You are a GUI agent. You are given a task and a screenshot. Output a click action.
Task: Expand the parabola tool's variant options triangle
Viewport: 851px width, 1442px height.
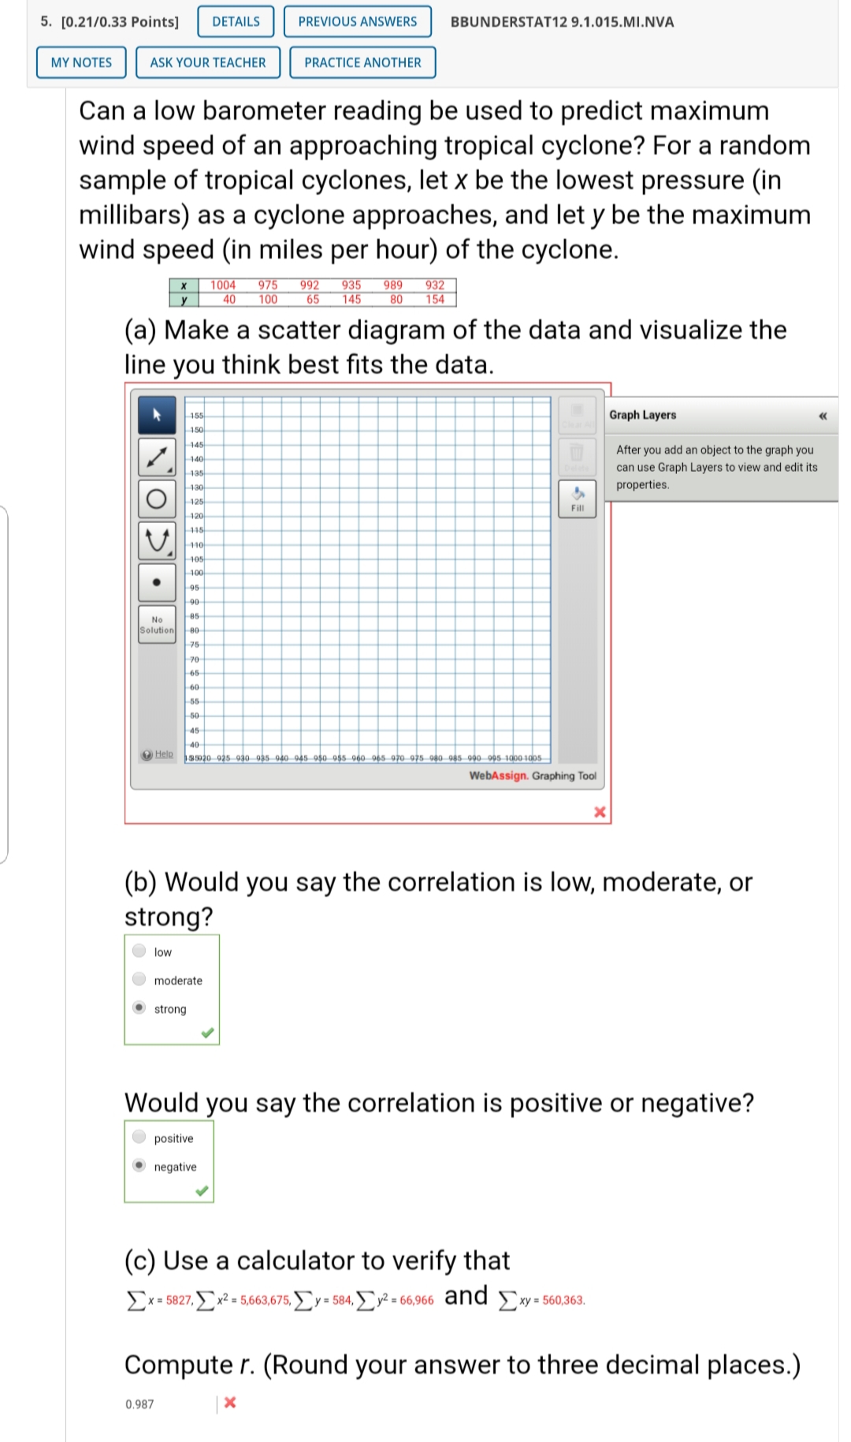(169, 553)
